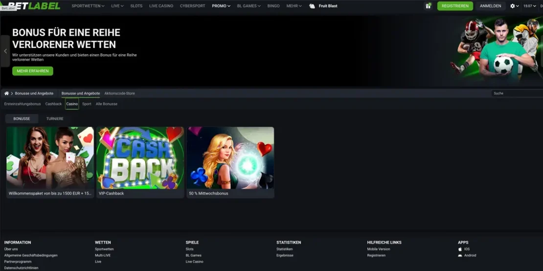Switch to the Bonusse toggle tab
This screenshot has height=271, width=543.
pyautogui.click(x=22, y=119)
